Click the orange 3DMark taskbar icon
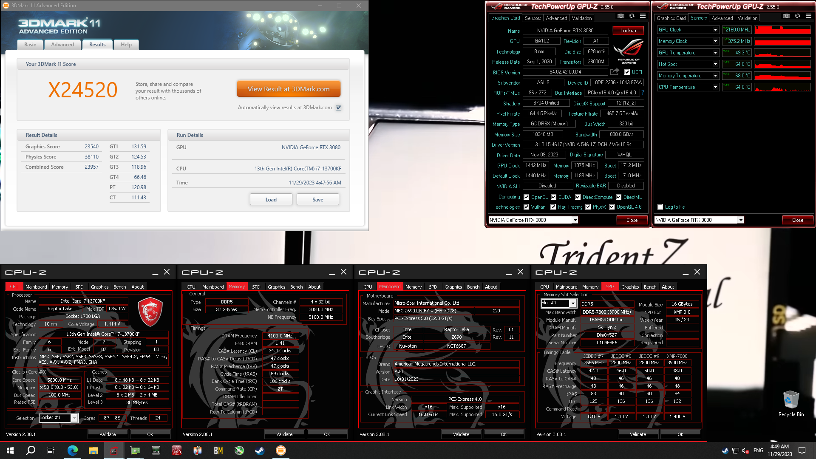The width and height of the screenshot is (816, 459). tap(281, 450)
